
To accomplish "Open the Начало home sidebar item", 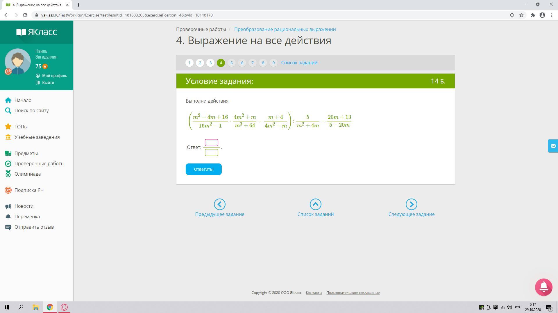I will 23,100.
